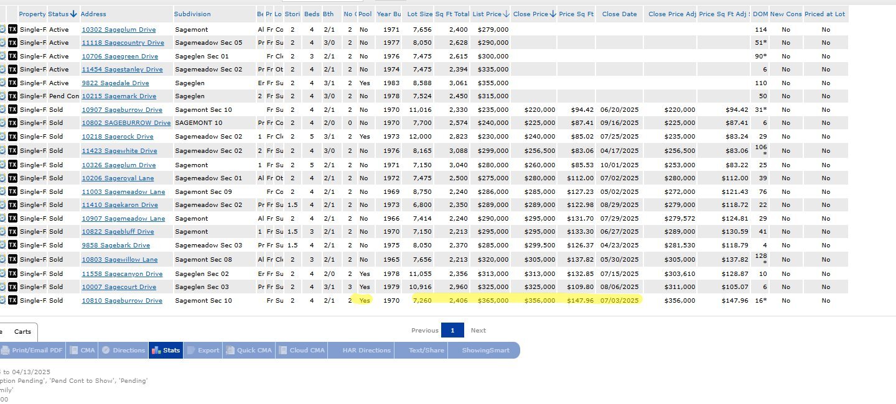This screenshot has width=896, height=404.
Task: Launch the Quick CMA tool
Action: tap(248, 351)
